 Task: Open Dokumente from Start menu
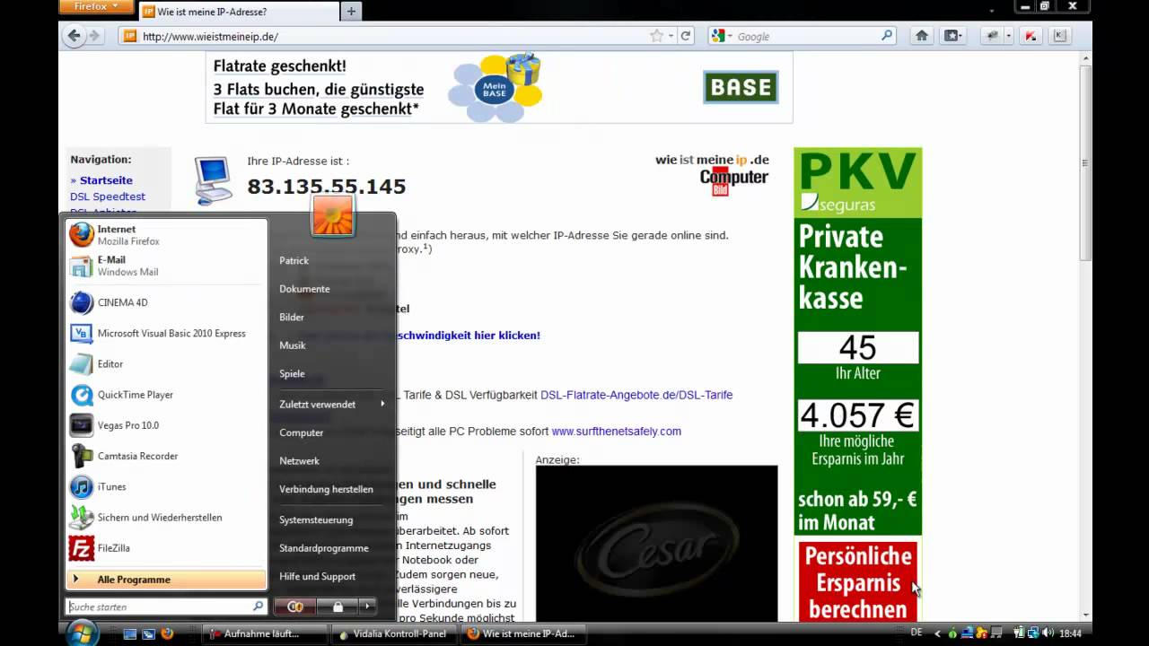point(304,289)
